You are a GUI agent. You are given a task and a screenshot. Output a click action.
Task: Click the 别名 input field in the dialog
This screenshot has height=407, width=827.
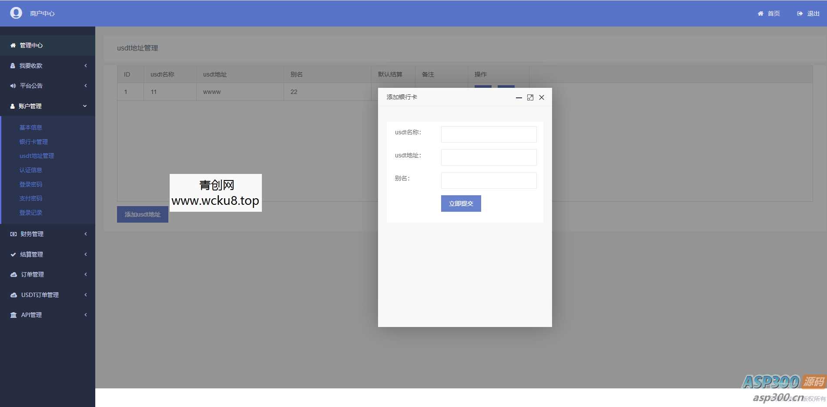[489, 180]
